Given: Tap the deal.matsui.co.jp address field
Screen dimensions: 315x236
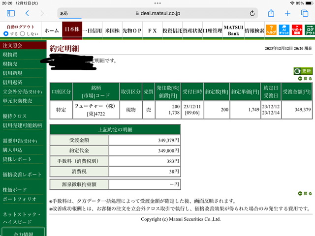Looking at the screenshot, I should click(x=157, y=13).
